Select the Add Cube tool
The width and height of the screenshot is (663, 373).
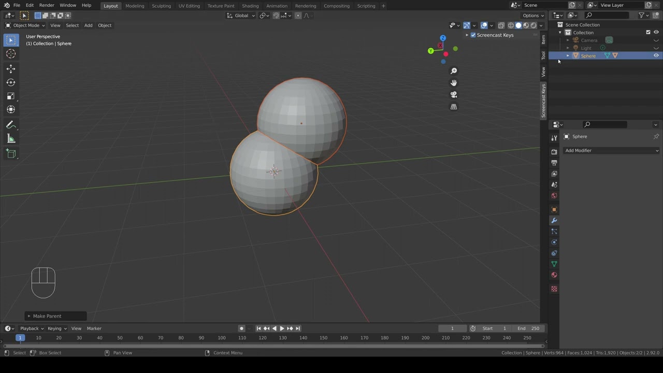pyautogui.click(x=11, y=154)
